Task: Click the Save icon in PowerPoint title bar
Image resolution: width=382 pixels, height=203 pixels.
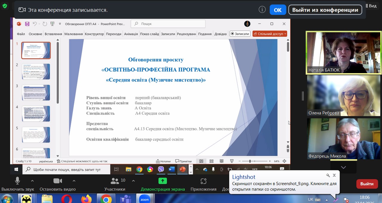Action: tap(27, 24)
